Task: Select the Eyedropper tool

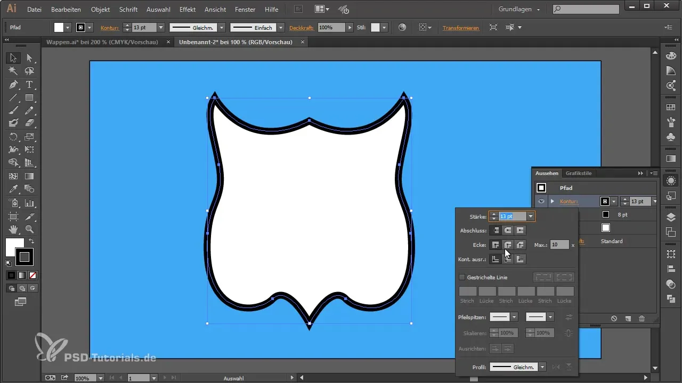Action: (14, 189)
